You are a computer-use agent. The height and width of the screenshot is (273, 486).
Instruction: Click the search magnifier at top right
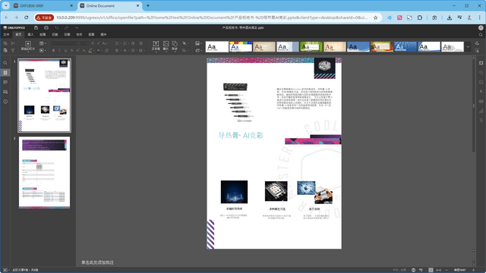[x=481, y=35]
